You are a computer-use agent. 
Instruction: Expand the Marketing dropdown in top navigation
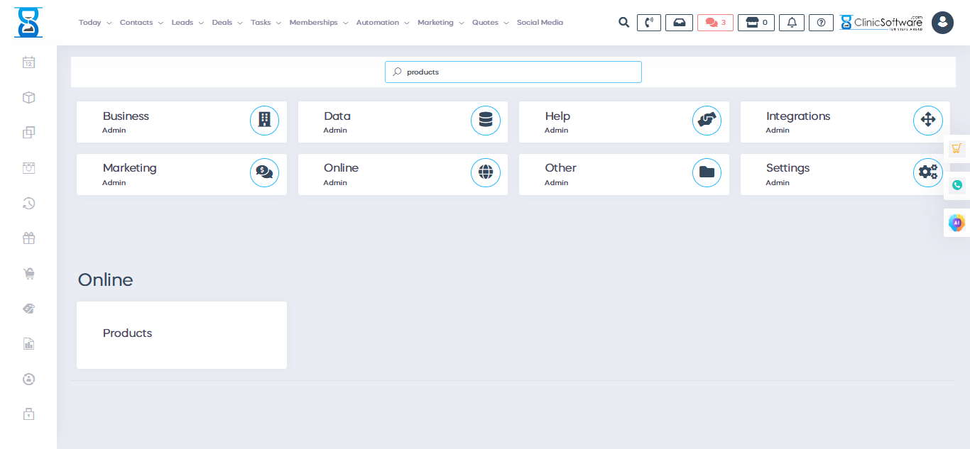tap(440, 23)
